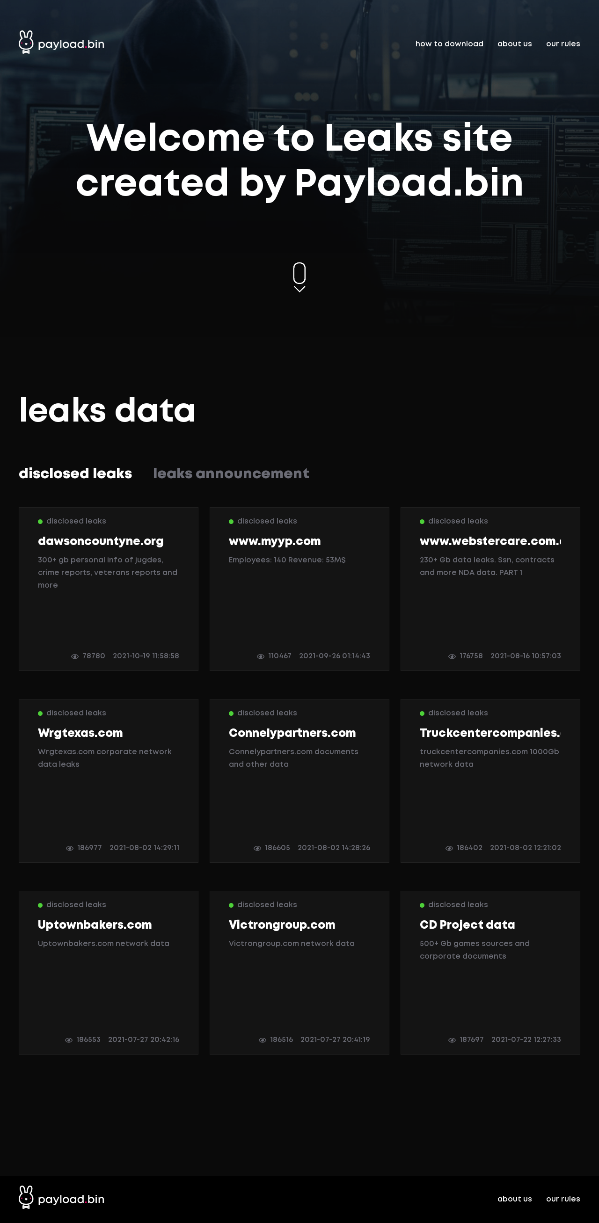Open the Truckcentercompanies leak card title
The image size is (599, 1223).
pyautogui.click(x=490, y=733)
